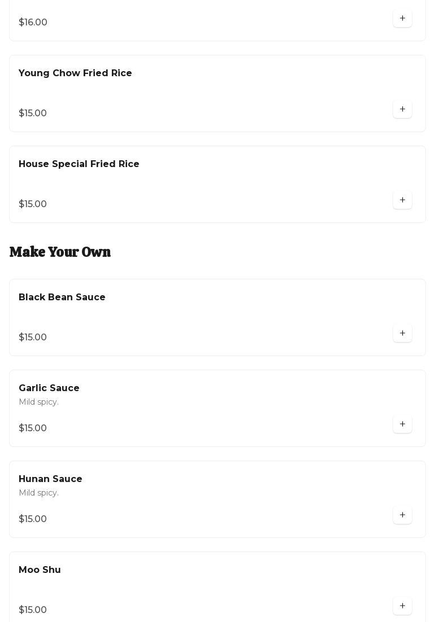Select the Black Bean Sauce title

(x=62, y=297)
